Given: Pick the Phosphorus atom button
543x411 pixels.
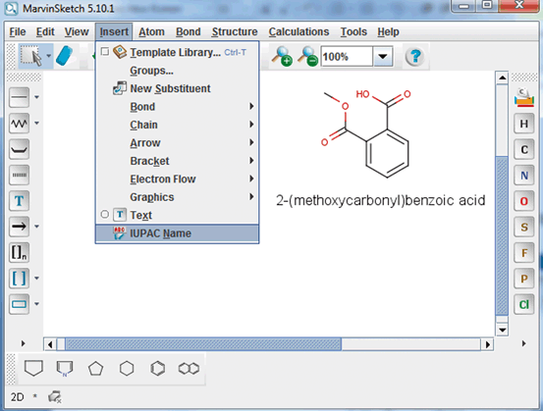Looking at the screenshot, I should tap(524, 279).
